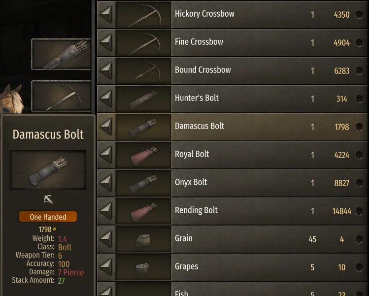Select the Royal Bolt item thumbnail

point(143,155)
